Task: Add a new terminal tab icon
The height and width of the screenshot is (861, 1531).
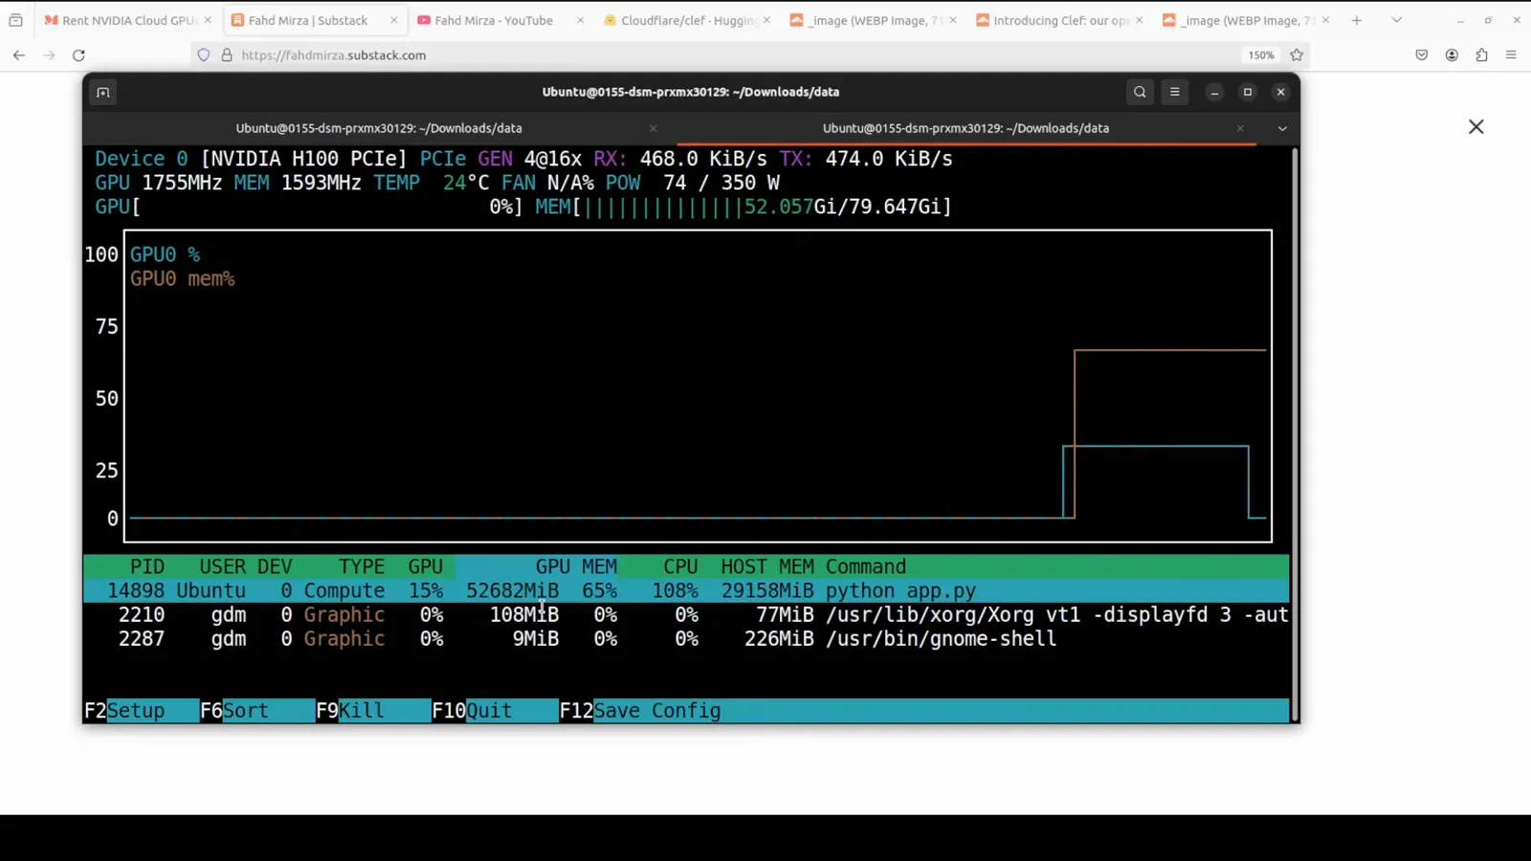Action: point(102,92)
